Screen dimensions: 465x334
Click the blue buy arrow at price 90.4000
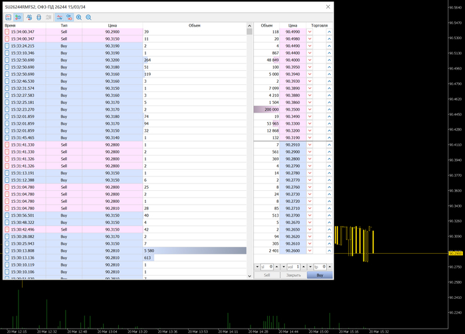(329, 60)
